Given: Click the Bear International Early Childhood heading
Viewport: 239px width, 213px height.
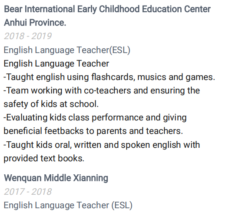Looking at the screenshot, I should (107, 9).
